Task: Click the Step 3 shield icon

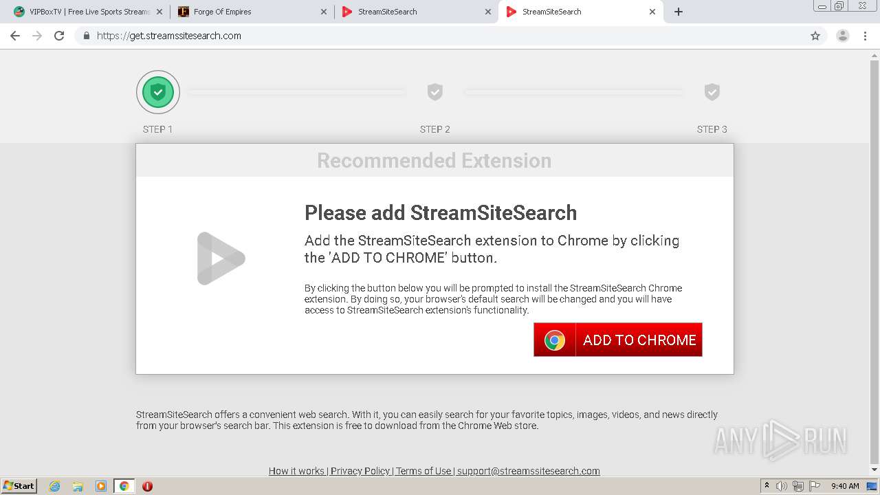Action: point(712,92)
